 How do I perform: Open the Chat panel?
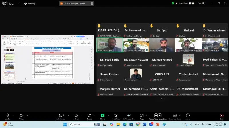click(77, 117)
